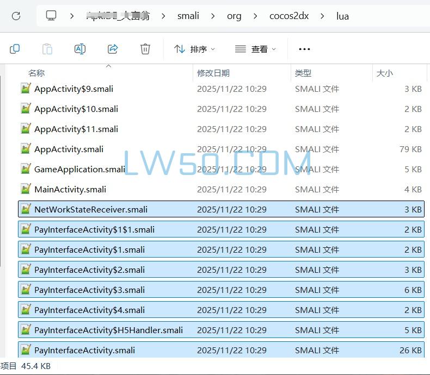The width and height of the screenshot is (430, 375).
Task: Select file name PayInterfaceActivity$4.smali
Action: click(x=89, y=310)
